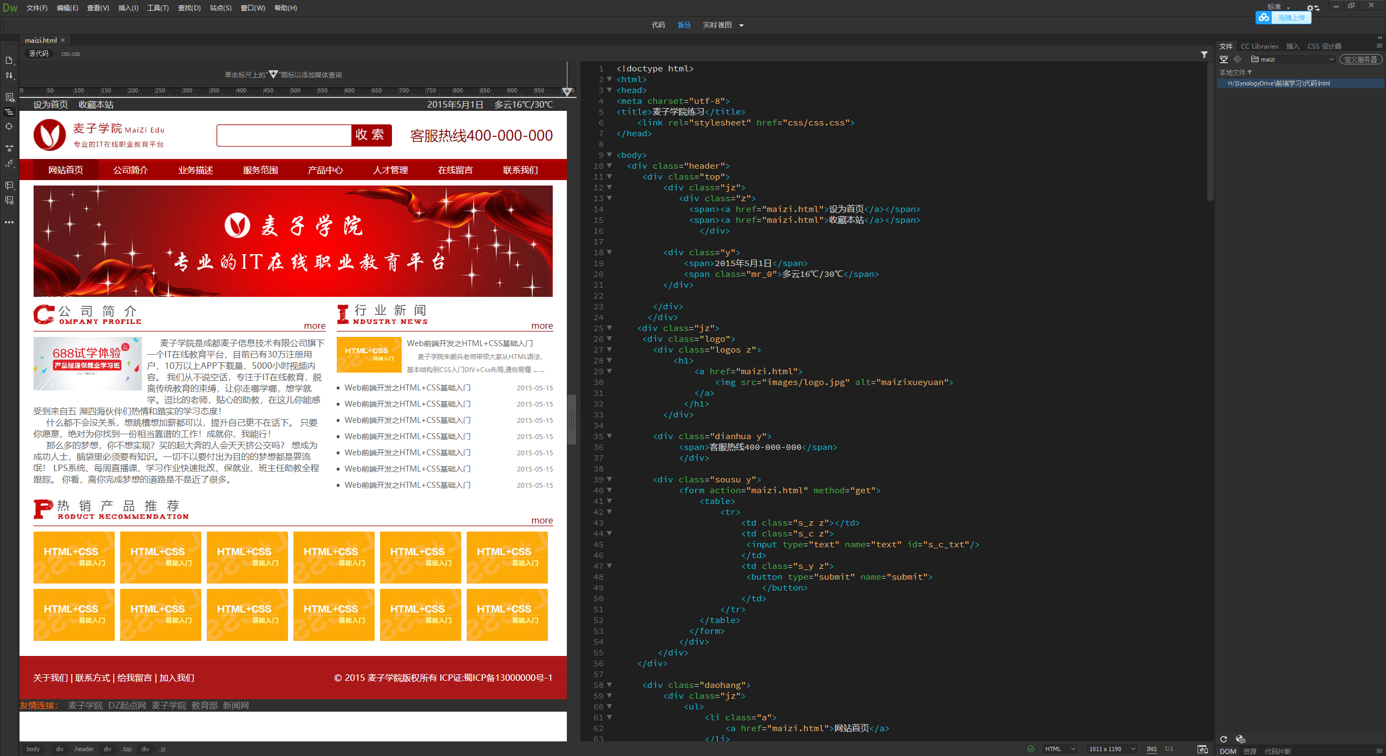Switch to the CC Libraries tab
Screen dimensions: 1386x756
(1259, 46)
